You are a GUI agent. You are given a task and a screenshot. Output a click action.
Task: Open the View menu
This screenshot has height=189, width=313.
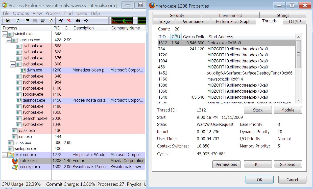tap(37, 13)
